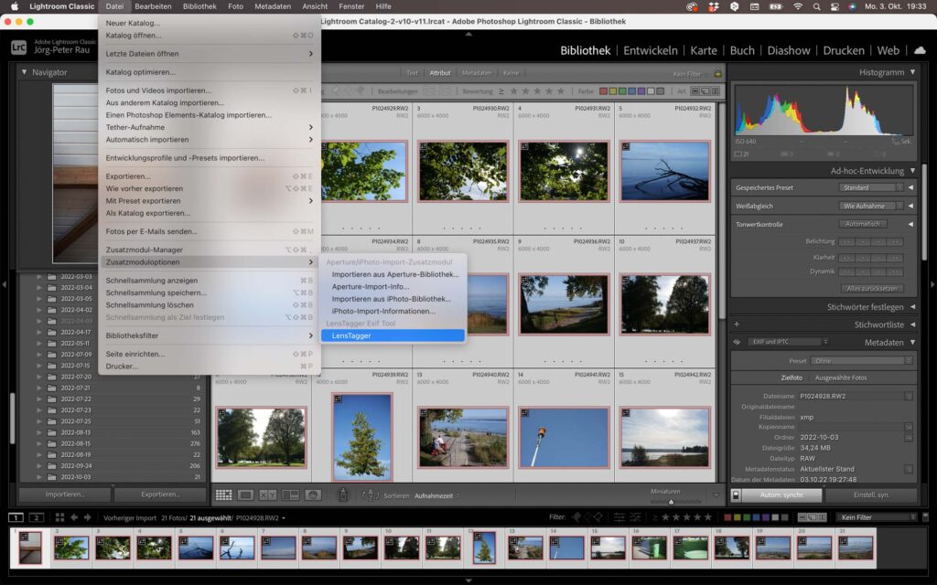This screenshot has width=937, height=585.
Task: Open the Kein Filter filmstrip dropdown
Action: [877, 517]
